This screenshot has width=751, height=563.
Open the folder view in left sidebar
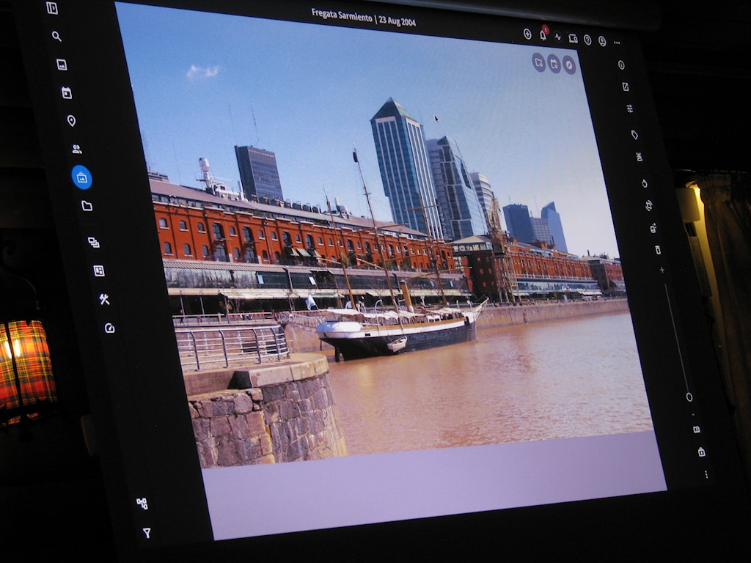tap(87, 206)
